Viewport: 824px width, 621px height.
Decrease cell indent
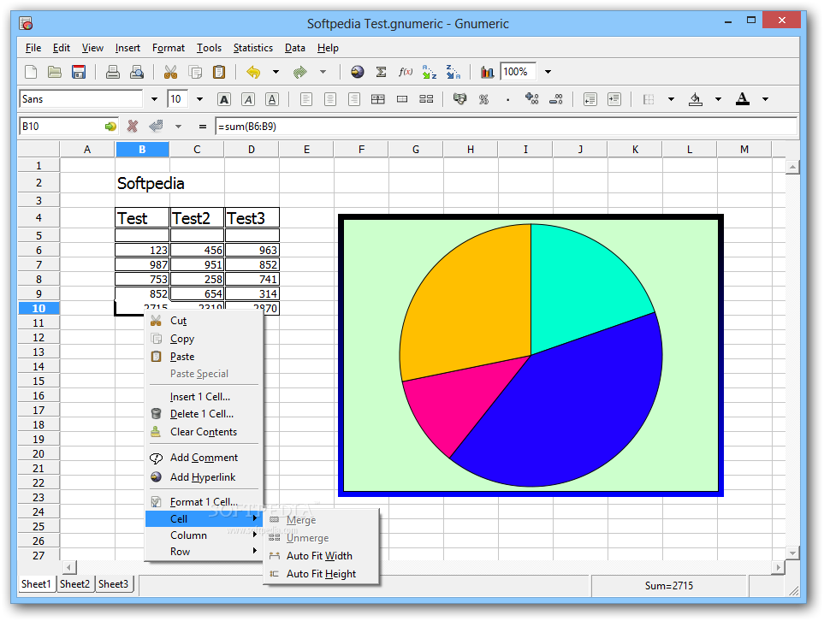(x=590, y=99)
